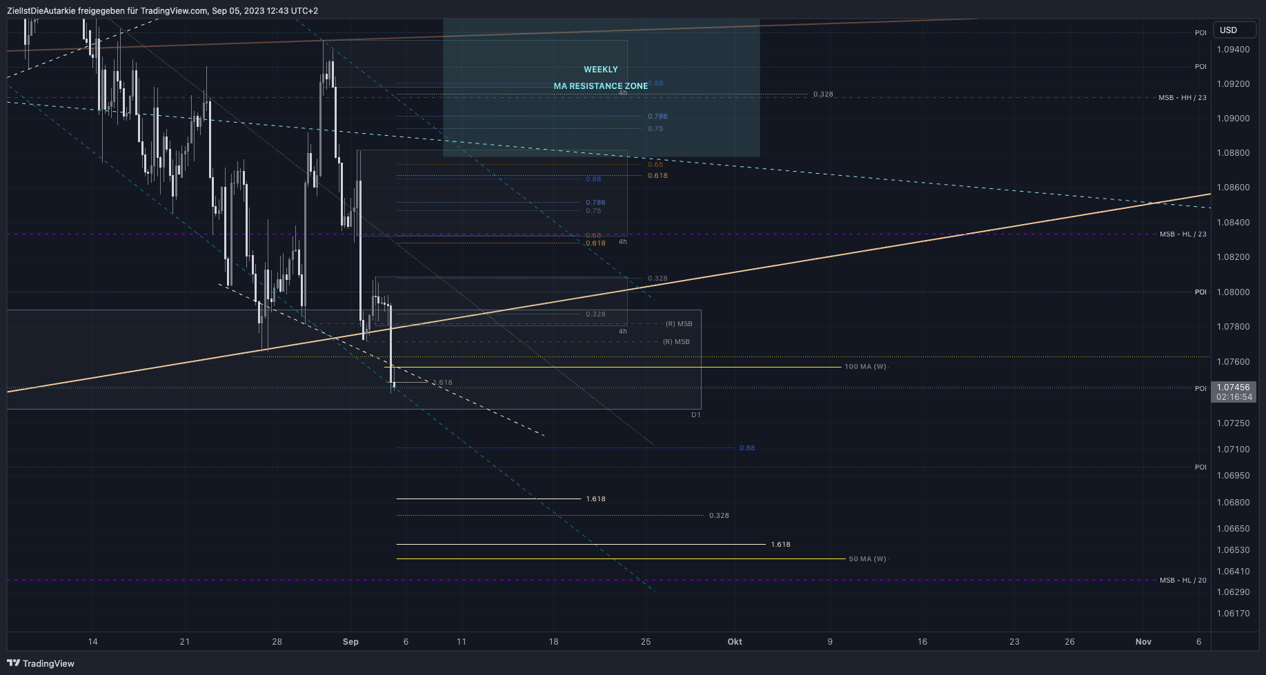Click price axis value 1.08200
1266x675 pixels.
[x=1234, y=257]
